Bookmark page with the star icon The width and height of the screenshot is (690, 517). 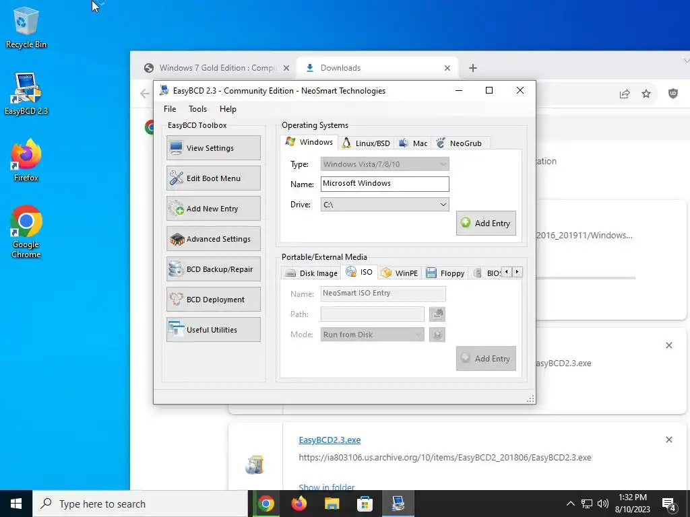646,94
